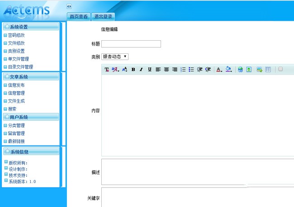294x207 pixels.
Task: Click the remove formatting icon
Action: 107,70
